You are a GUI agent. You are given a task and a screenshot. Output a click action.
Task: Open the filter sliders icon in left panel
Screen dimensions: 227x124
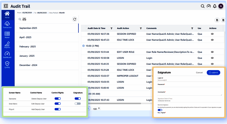pyautogui.click(x=24, y=19)
